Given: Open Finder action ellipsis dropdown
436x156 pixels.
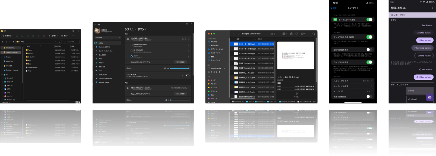Looking at the screenshot, I should click(303, 34).
